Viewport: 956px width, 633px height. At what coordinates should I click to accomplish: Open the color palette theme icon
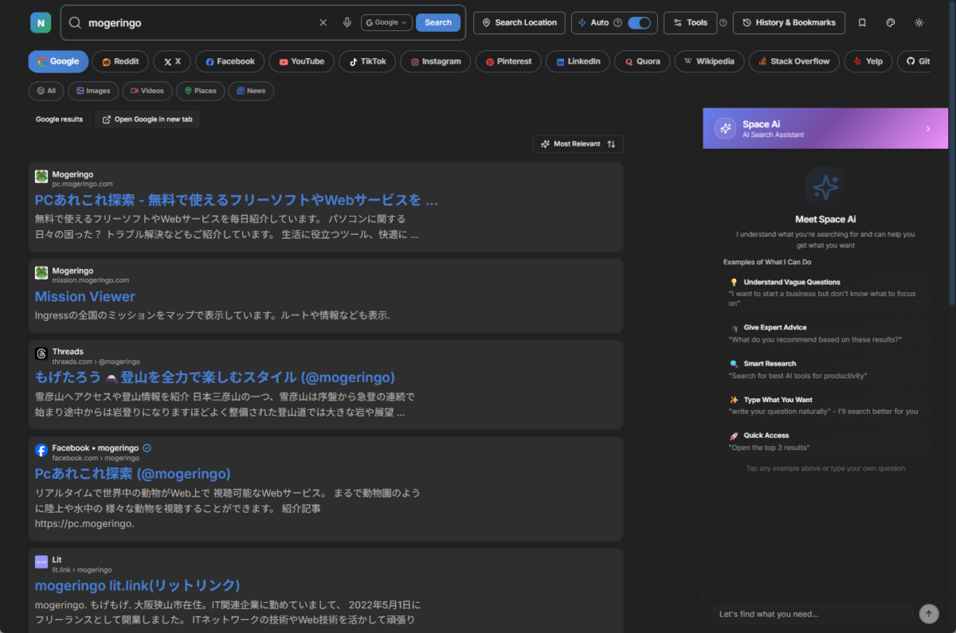(890, 22)
